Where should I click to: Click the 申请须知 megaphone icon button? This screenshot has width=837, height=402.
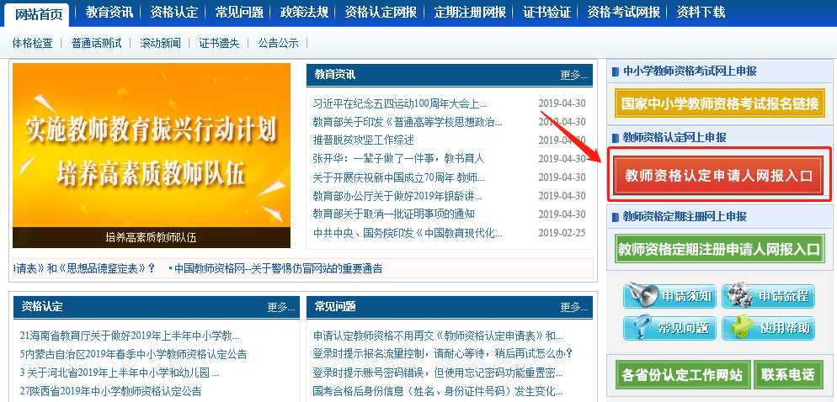(669, 296)
